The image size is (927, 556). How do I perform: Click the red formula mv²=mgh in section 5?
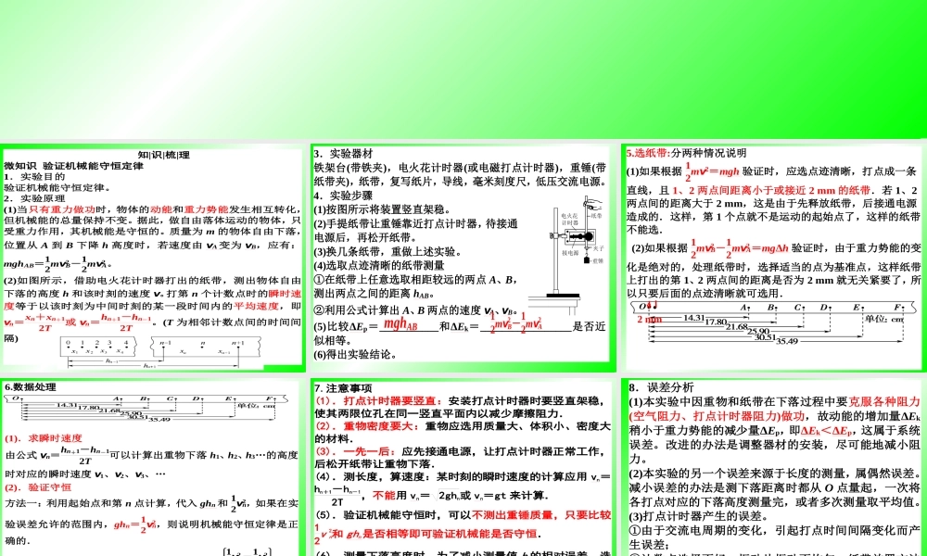(713, 171)
